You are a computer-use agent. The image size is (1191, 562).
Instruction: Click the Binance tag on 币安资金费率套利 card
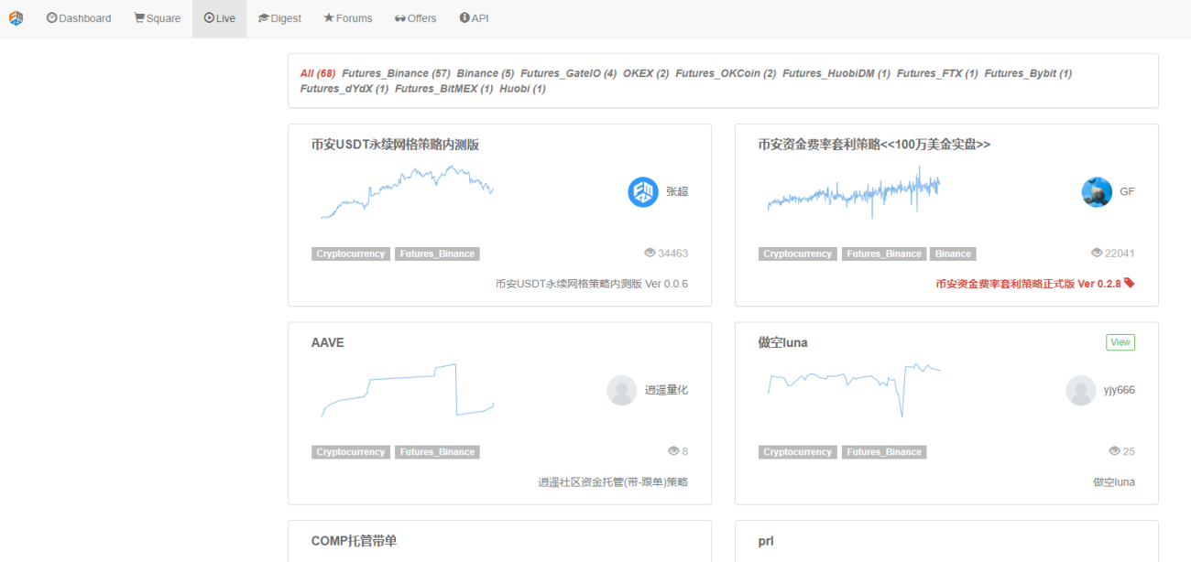pyautogui.click(x=954, y=254)
